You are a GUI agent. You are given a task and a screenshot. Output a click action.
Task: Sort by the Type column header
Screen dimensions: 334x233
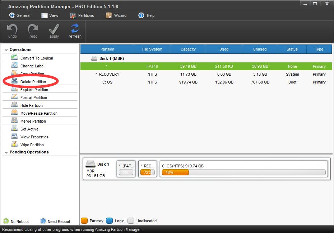(319, 49)
